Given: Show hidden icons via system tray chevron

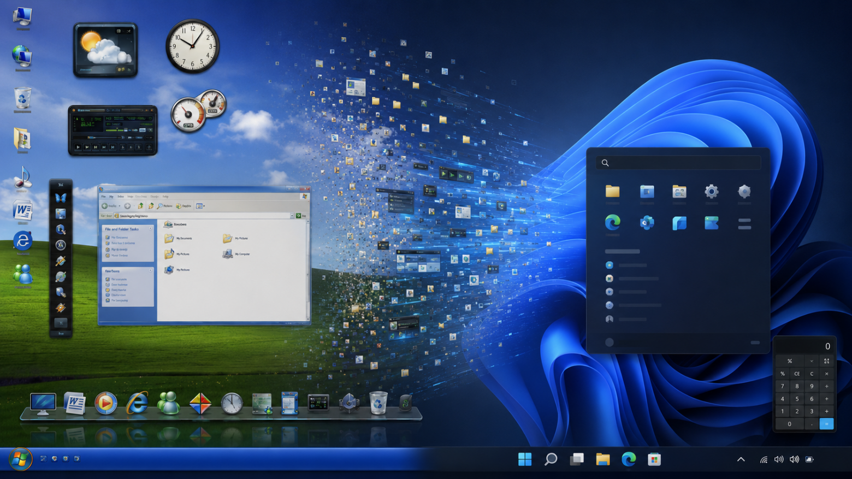Looking at the screenshot, I should 741,459.
